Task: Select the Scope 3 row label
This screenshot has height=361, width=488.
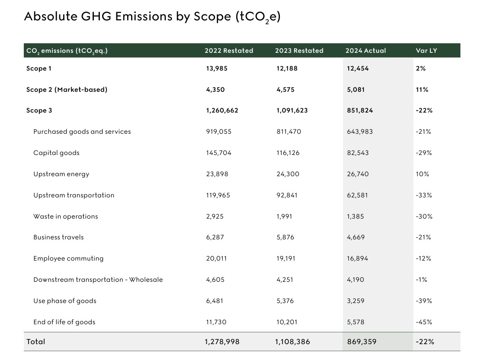Action: click(x=39, y=110)
